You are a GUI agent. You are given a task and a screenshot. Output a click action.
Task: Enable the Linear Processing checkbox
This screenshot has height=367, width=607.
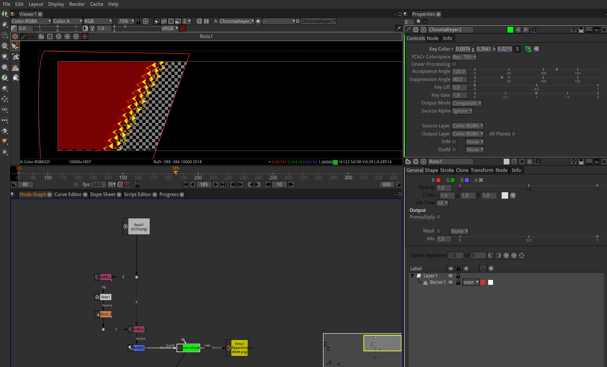tap(454, 64)
